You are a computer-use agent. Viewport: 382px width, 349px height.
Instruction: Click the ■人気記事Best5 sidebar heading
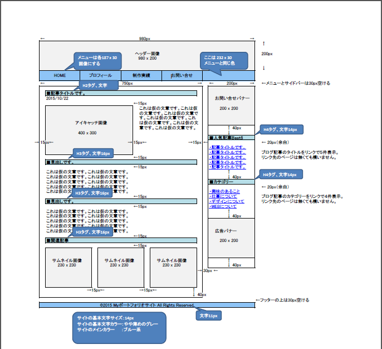(231, 138)
